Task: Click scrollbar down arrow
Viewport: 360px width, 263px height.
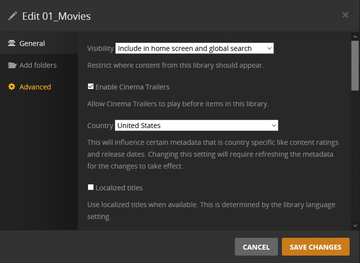Action: (x=355, y=225)
